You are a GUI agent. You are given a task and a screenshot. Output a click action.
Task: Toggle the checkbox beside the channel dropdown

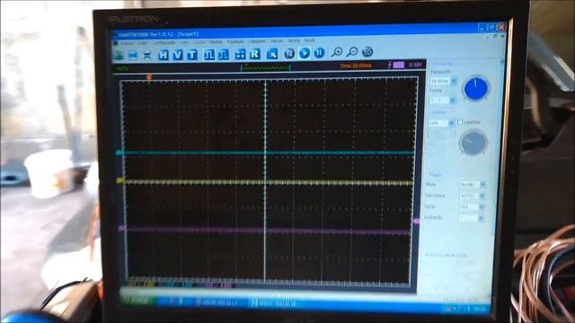click(460, 122)
